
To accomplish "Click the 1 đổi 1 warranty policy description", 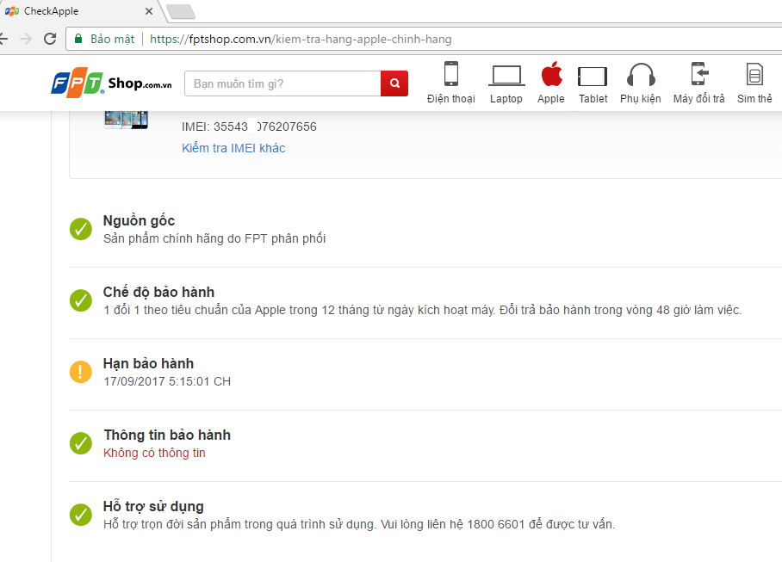I will pos(422,311).
